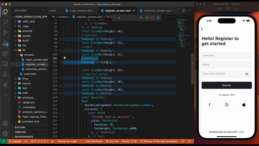This screenshot has width=259, height=146.
Task: Stop the debug session
Action: (153, 18)
